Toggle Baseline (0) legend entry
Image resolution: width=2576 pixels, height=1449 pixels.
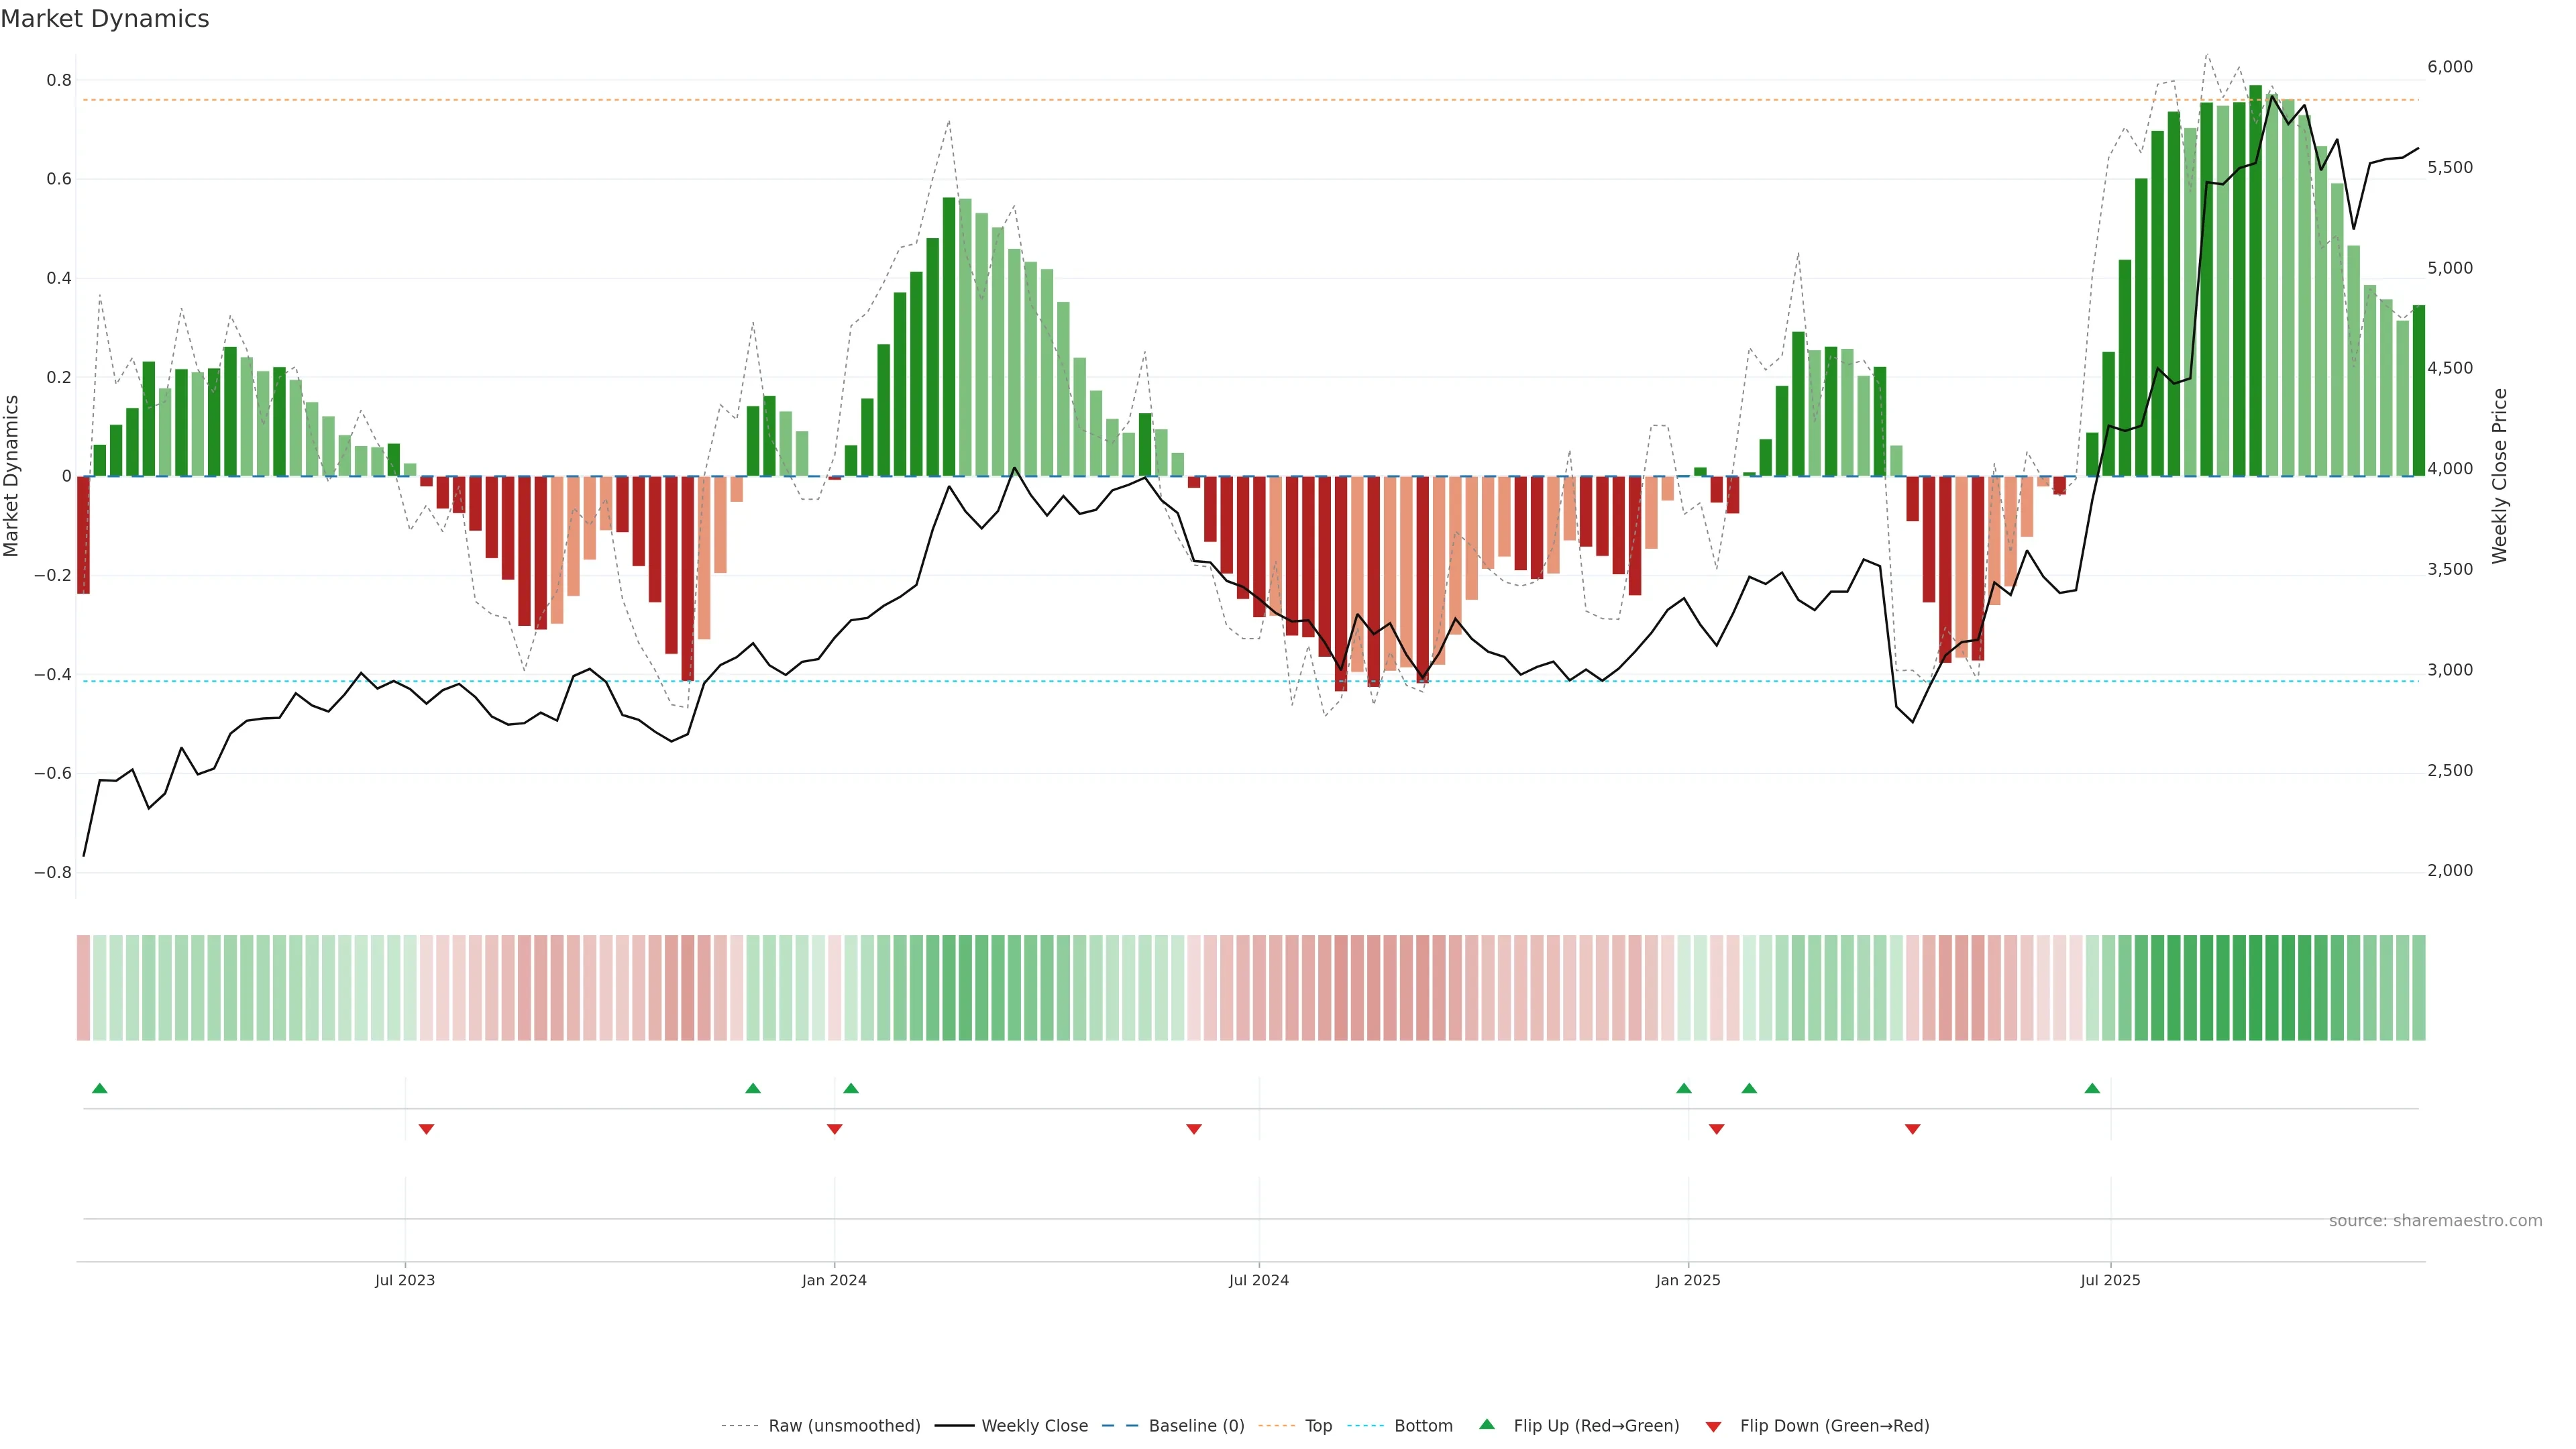1196,1425
